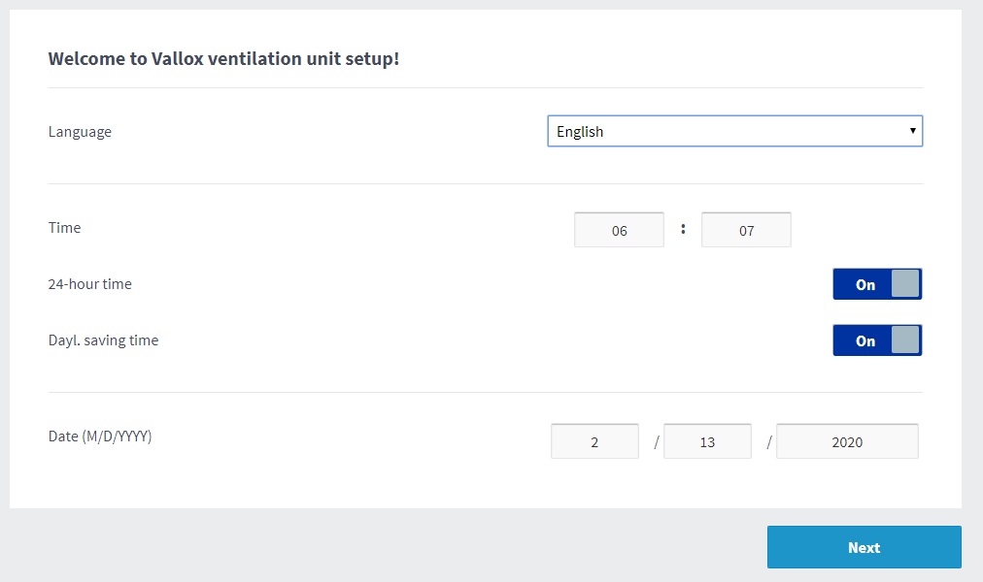Click the slash between month and day

657,441
